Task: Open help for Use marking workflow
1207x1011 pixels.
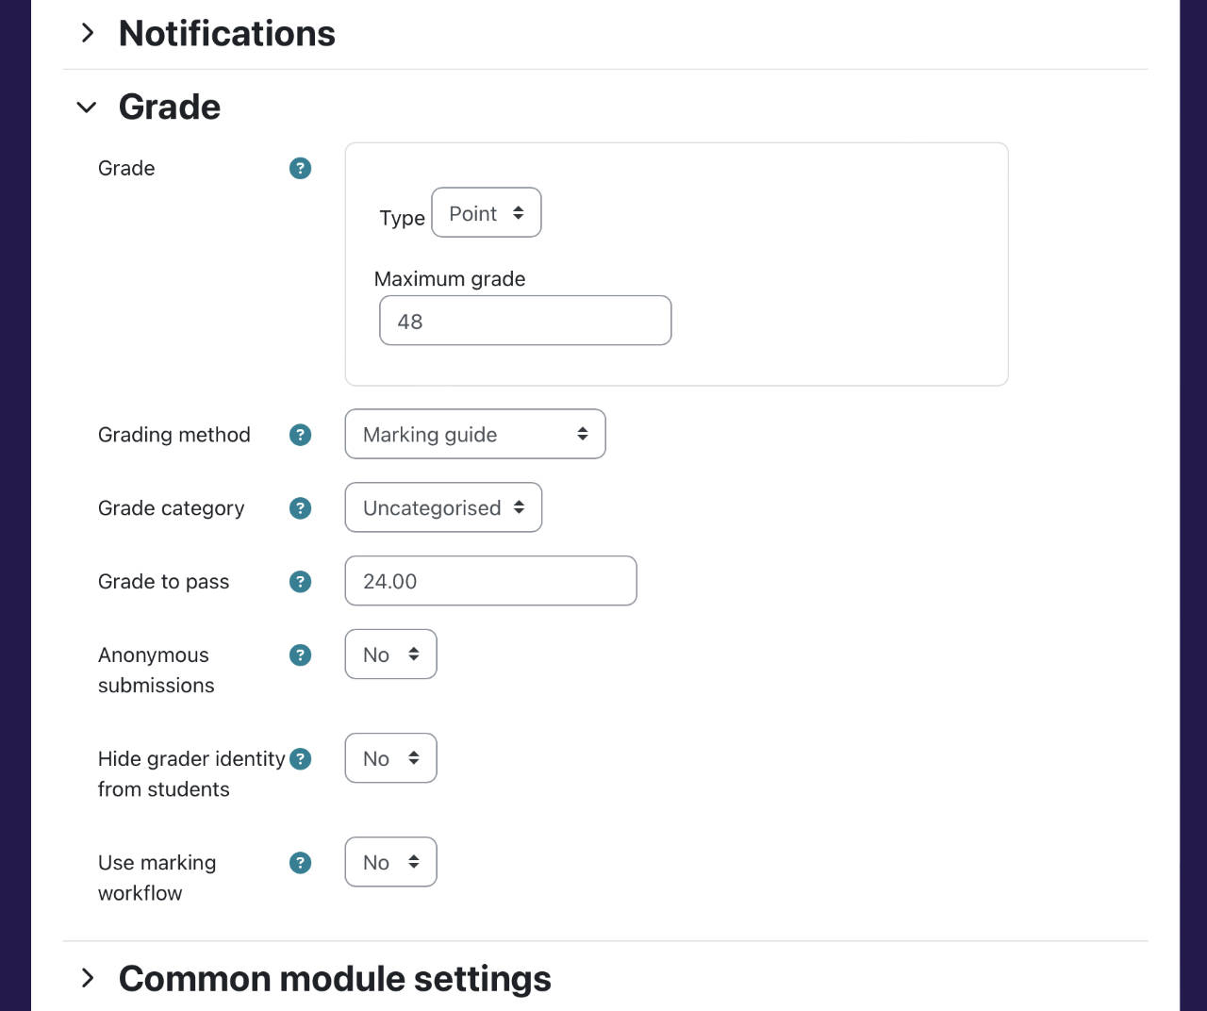Action: tap(300, 862)
